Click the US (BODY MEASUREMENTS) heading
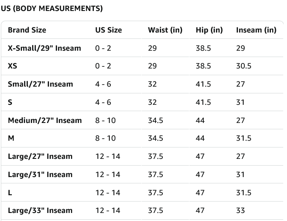Image resolution: width=287 pixels, height=221 pixels. tap(52, 8)
